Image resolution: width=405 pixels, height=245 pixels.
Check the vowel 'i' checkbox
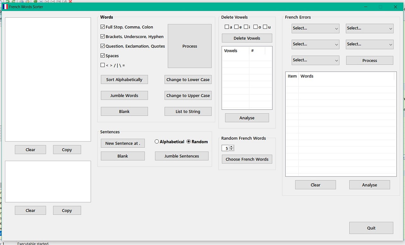click(x=246, y=27)
